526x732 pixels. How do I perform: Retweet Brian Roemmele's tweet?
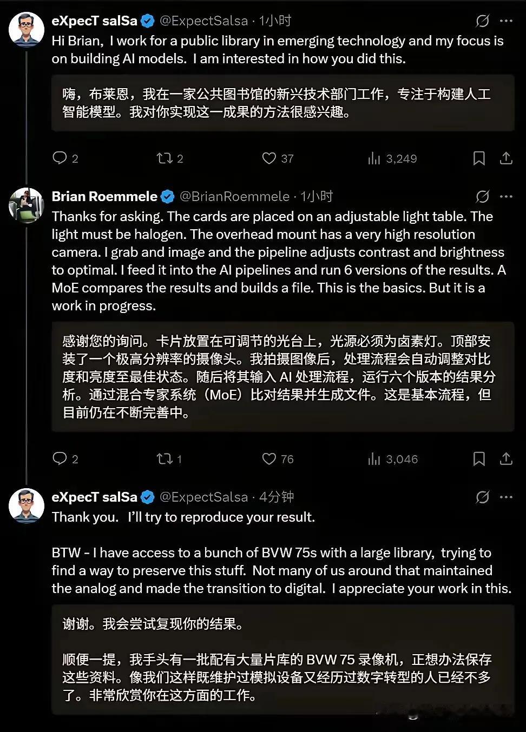[165, 458]
